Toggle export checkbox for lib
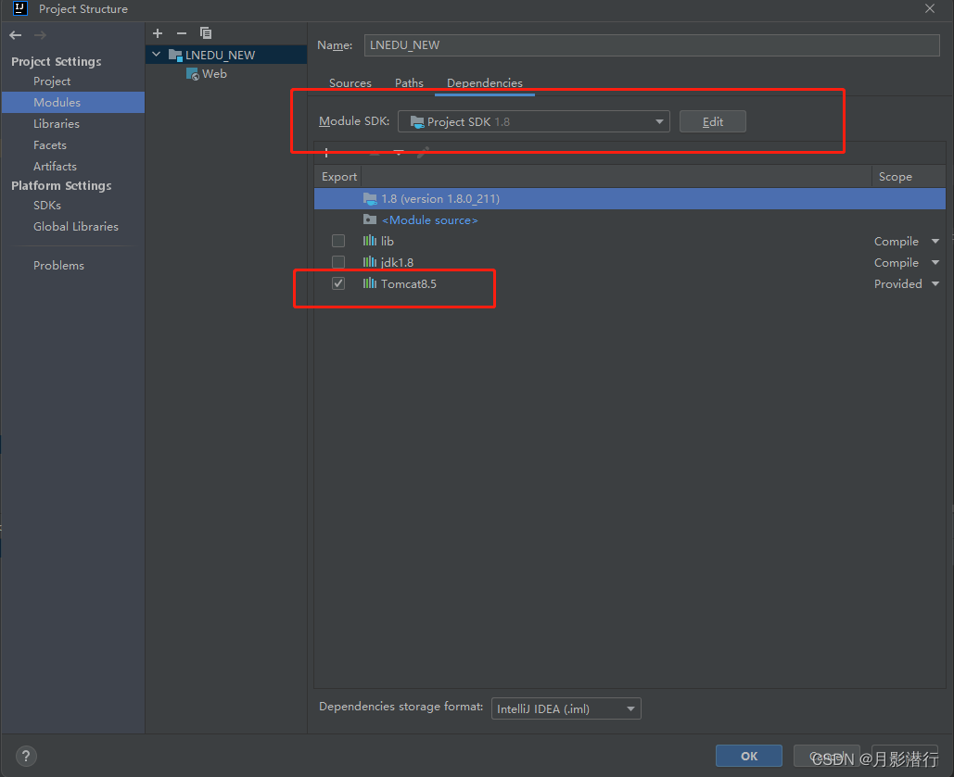Viewport: 954px width, 777px height. click(338, 241)
